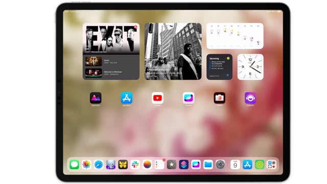Open the Calendar icon showing 9
Viewport: 327px width, 184px height.
[235, 165]
